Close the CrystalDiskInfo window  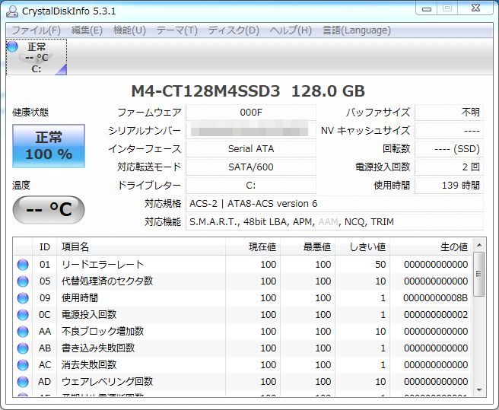point(475,8)
